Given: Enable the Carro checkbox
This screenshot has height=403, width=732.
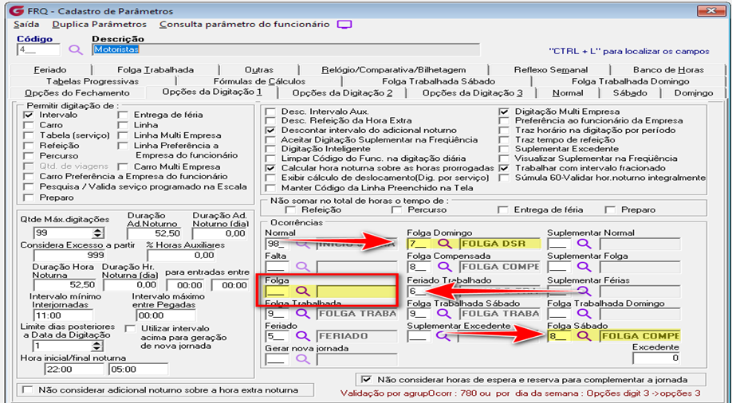Looking at the screenshot, I should coord(29,125).
